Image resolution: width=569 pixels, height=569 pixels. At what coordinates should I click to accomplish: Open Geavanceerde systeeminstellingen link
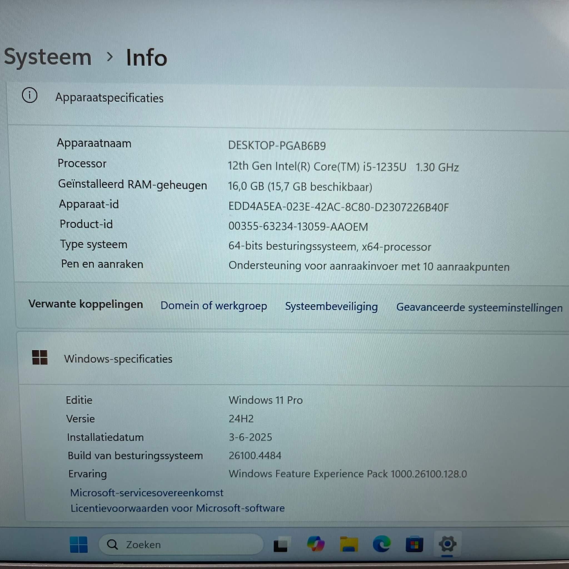pos(479,308)
